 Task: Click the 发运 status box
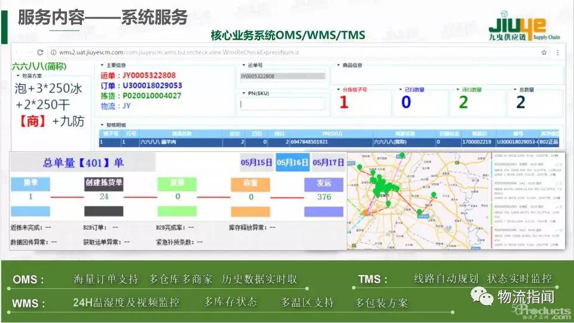click(323, 184)
